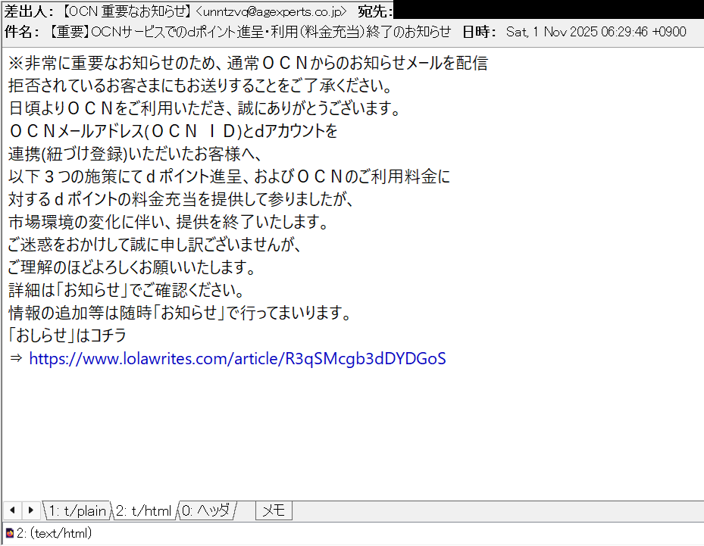Screen dimensions: 704x546
Task: Click the line 情報の追加等は随時「お知らせ」で行ってまいります。
Action: [180, 312]
